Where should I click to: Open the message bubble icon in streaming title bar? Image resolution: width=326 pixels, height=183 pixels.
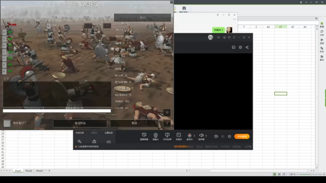point(218,37)
